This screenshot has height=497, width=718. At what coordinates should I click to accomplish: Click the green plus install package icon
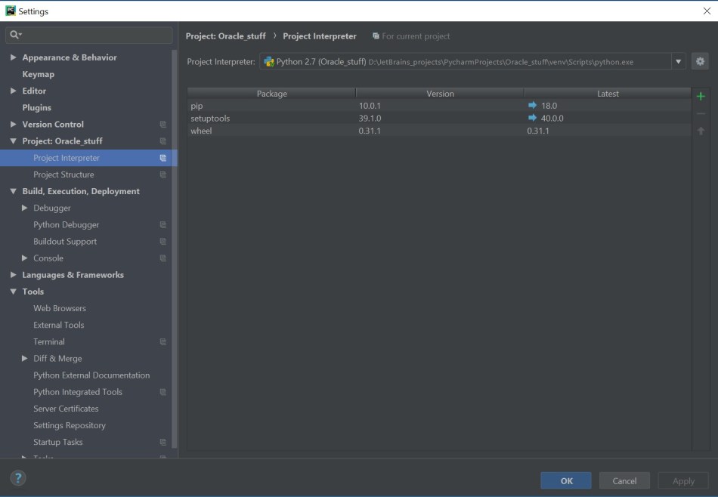point(701,96)
